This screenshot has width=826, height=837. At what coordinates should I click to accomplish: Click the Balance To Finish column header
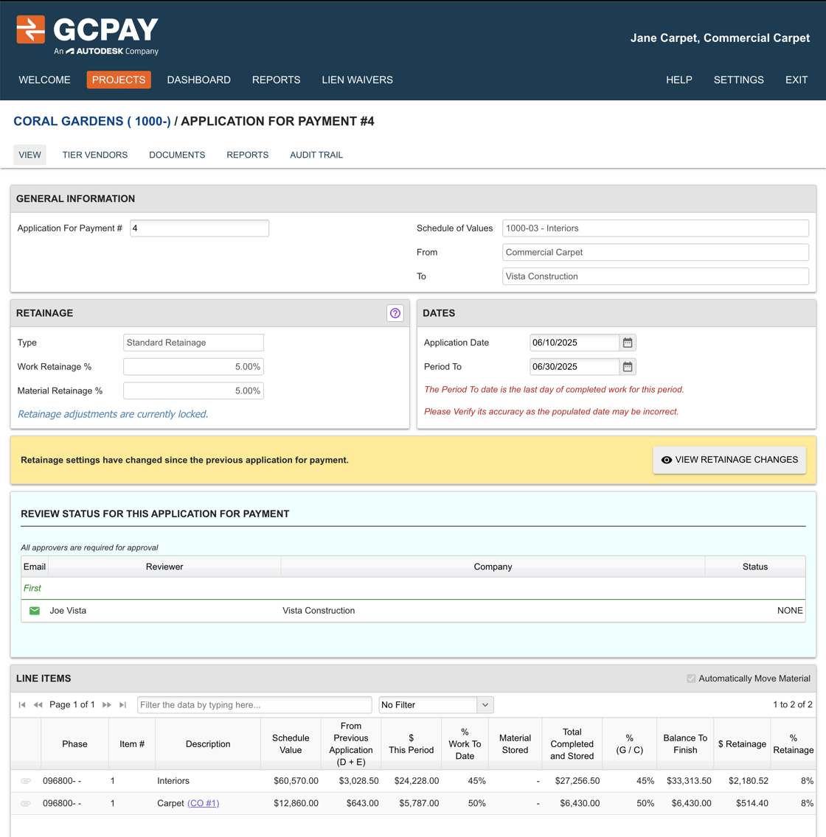pos(685,744)
